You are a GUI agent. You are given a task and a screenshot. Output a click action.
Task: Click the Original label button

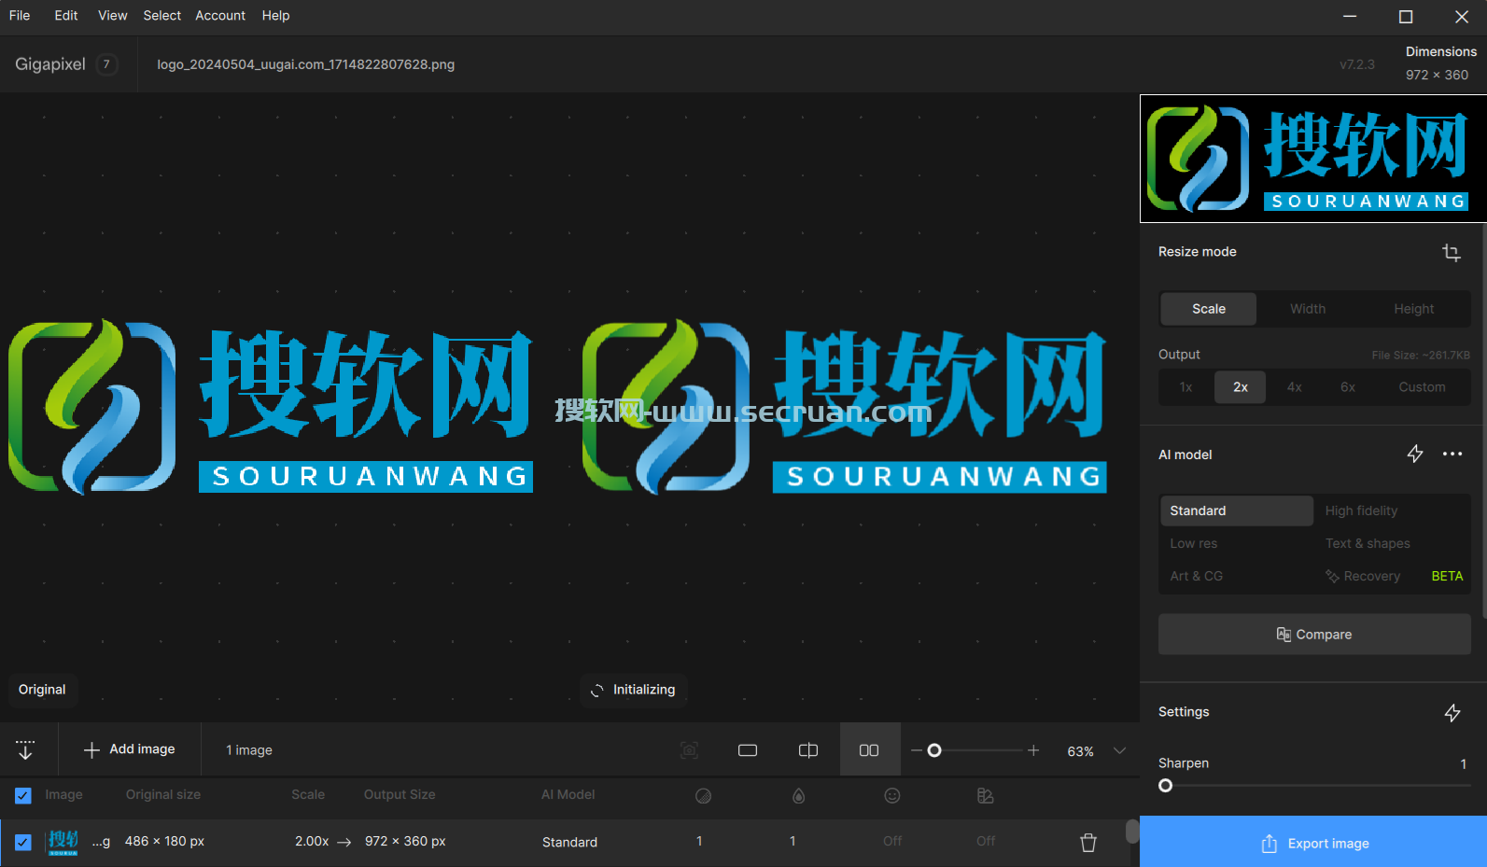(x=42, y=690)
